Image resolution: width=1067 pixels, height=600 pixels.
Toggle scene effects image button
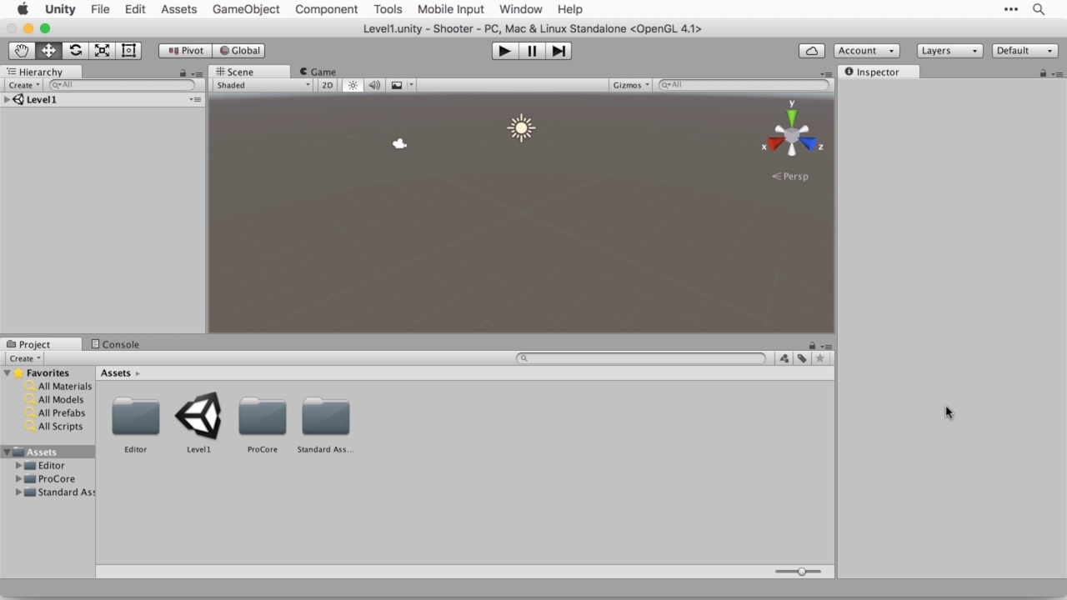point(397,85)
